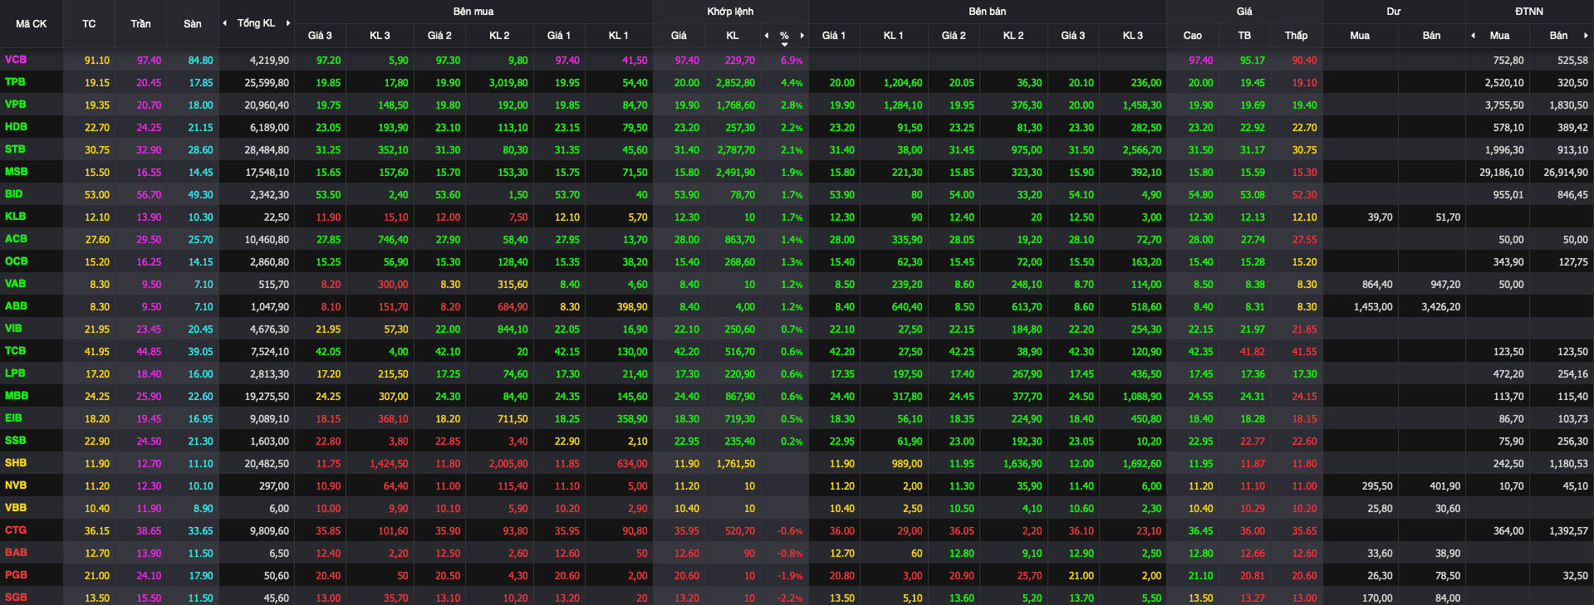Click right arrow beside the % column header
The image size is (1594, 605).
click(x=802, y=36)
